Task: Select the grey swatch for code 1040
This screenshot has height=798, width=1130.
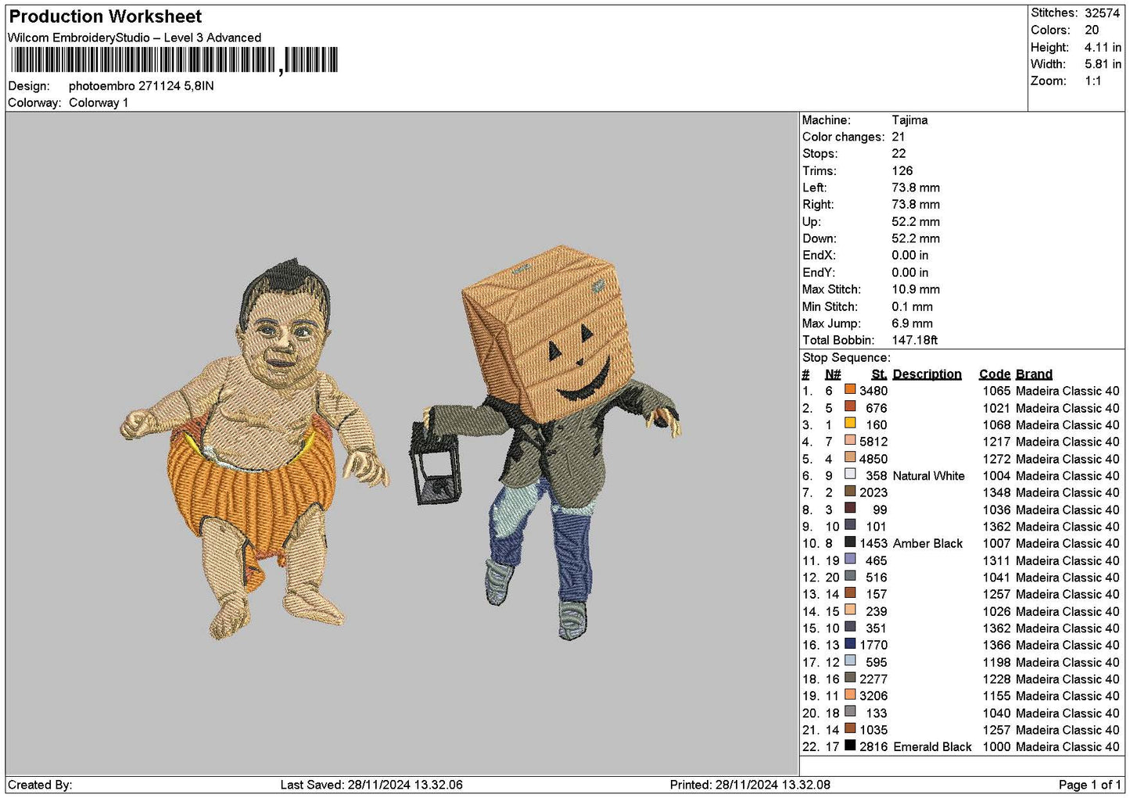Action: click(849, 711)
